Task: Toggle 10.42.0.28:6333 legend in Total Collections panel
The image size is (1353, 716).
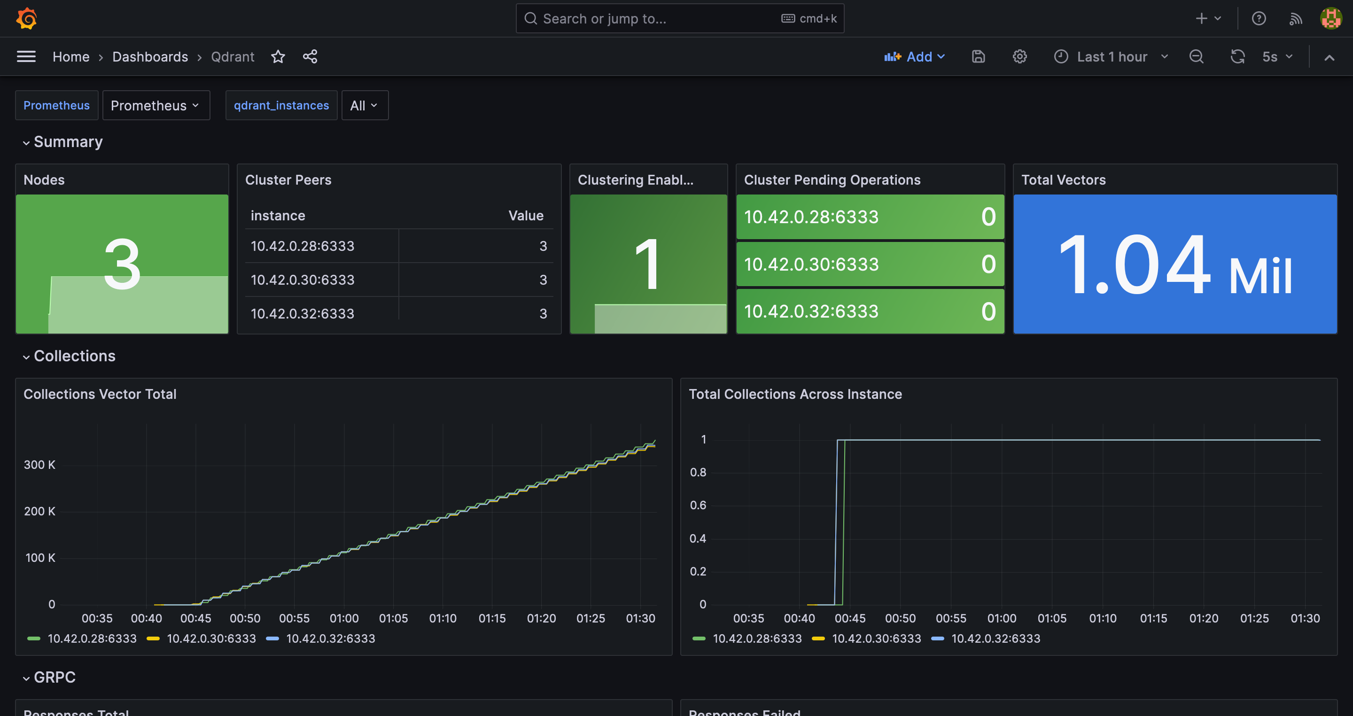Action: [x=757, y=639]
